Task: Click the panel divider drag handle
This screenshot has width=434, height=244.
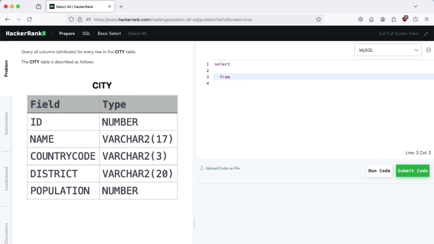Action: point(194,223)
